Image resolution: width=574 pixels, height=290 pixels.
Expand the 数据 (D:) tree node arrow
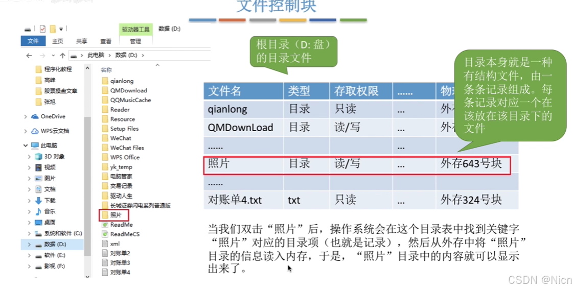29,244
